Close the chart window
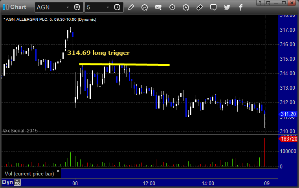 [x=292, y=3]
